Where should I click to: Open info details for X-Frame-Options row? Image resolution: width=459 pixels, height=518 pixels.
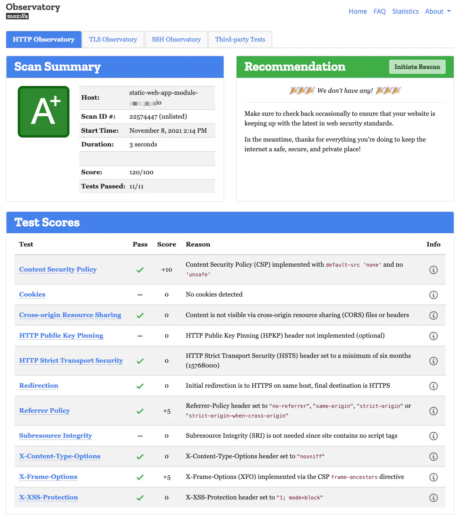tap(434, 477)
